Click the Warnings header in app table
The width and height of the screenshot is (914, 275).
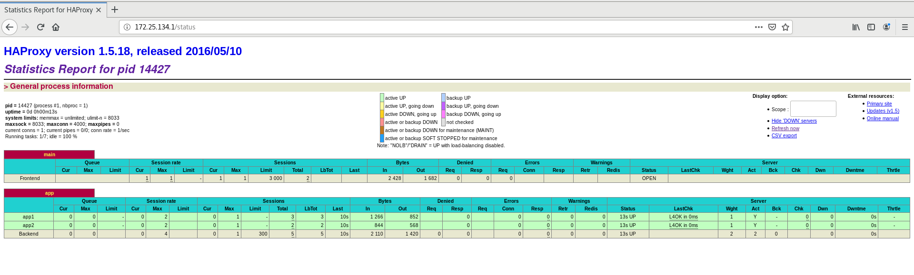tap(579, 201)
